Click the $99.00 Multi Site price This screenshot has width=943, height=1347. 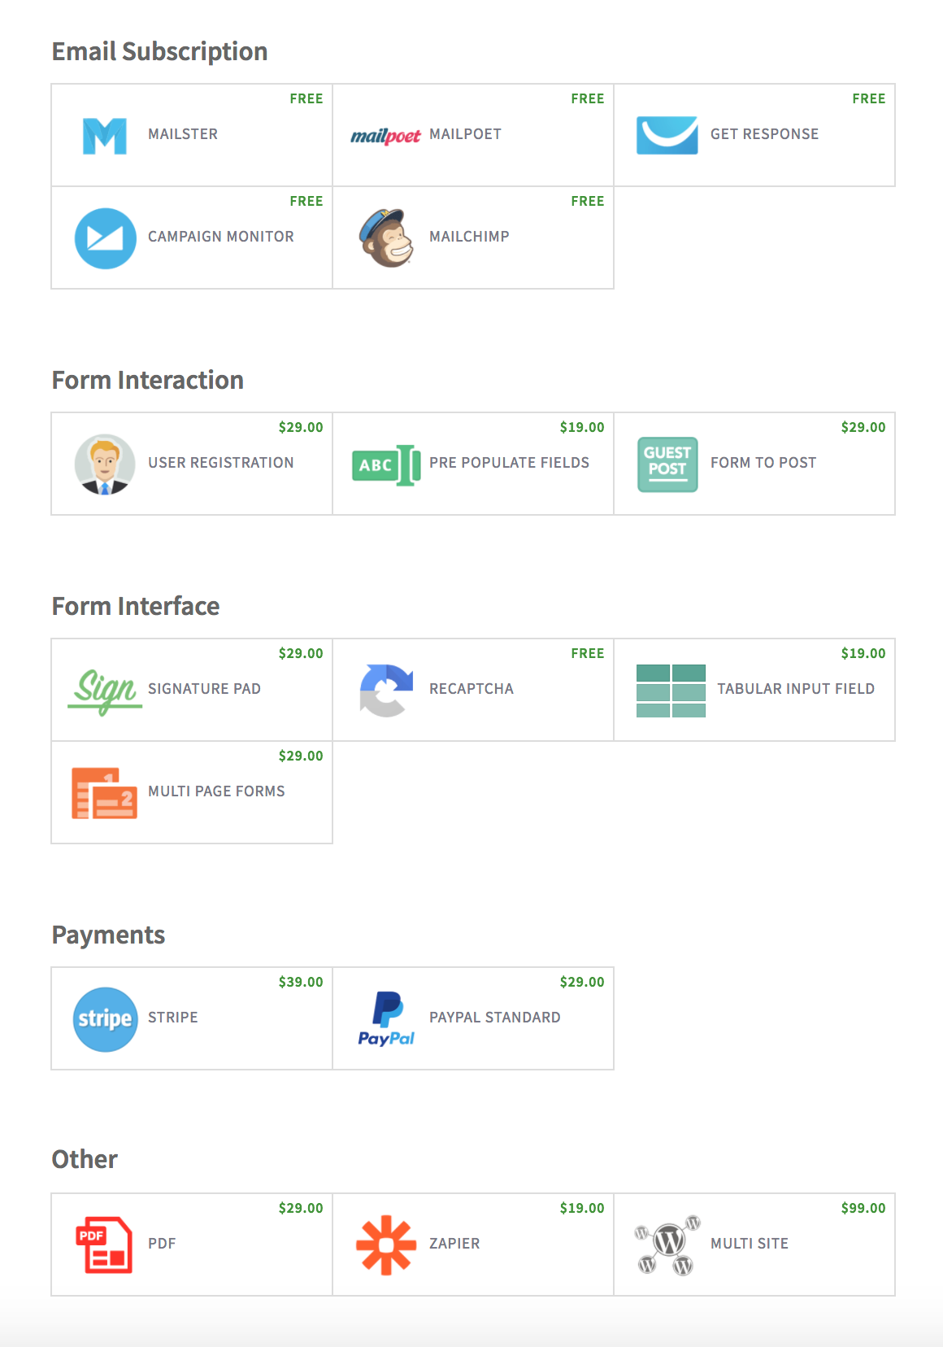tap(863, 1208)
